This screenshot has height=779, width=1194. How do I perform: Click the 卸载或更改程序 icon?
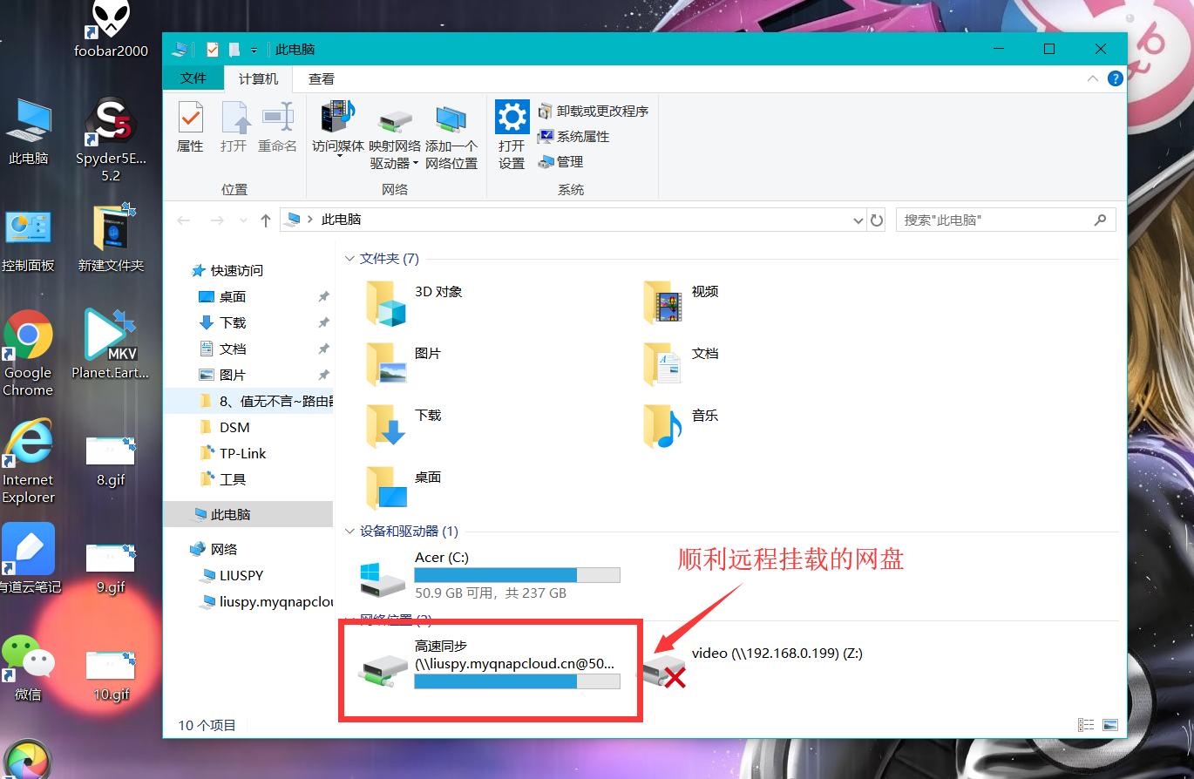(x=594, y=111)
